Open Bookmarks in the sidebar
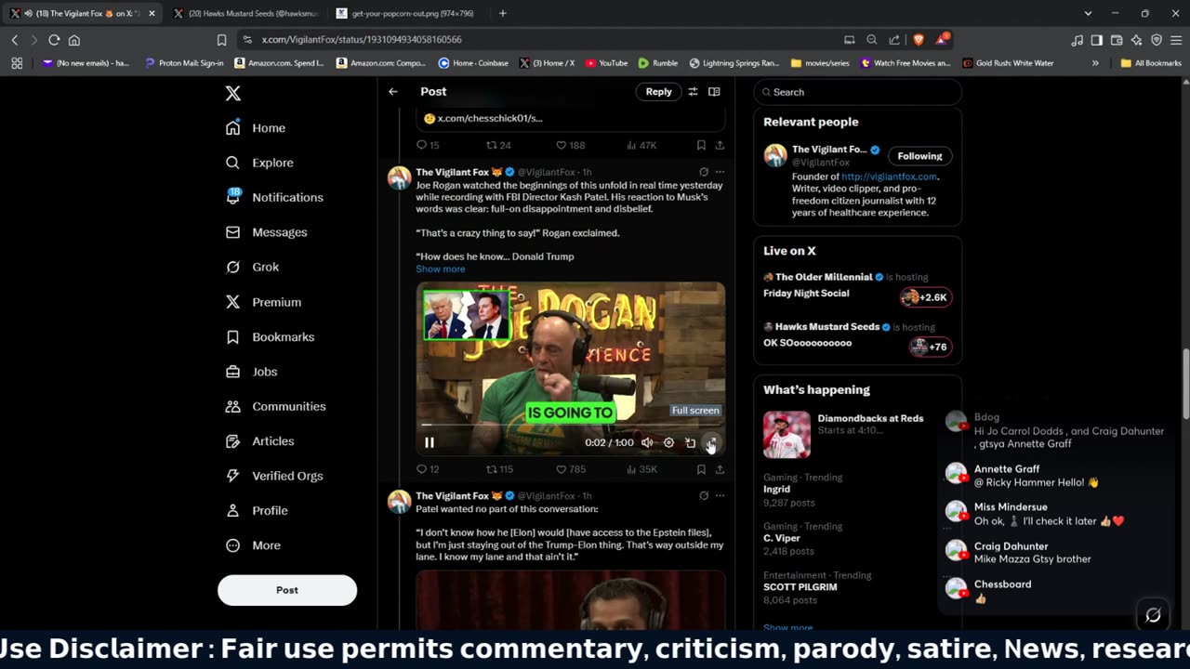This screenshot has width=1190, height=669. 270,336
